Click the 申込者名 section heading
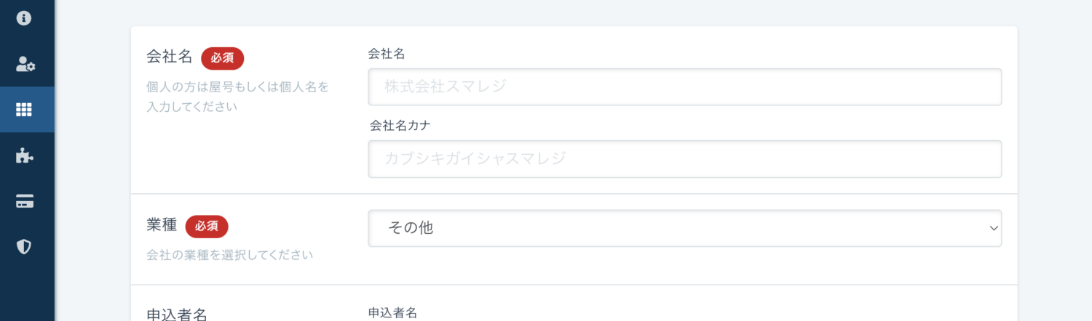Viewport: 1092px width, 321px height. point(177,314)
